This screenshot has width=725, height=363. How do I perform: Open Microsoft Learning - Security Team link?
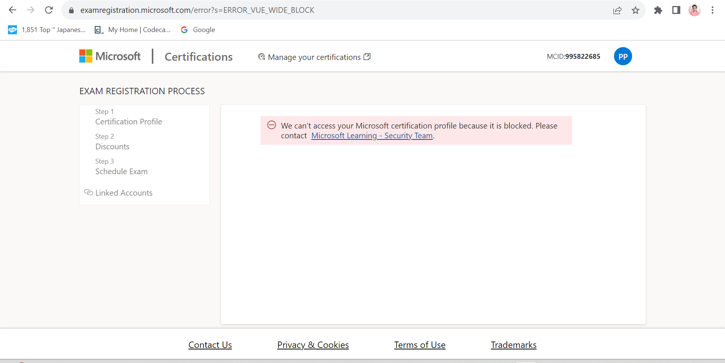(x=372, y=136)
